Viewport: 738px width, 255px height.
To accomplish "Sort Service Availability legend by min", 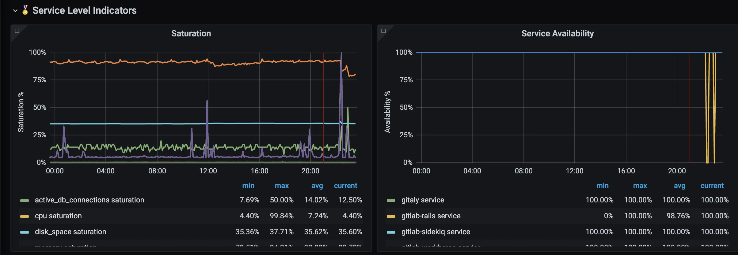I will coord(602,186).
